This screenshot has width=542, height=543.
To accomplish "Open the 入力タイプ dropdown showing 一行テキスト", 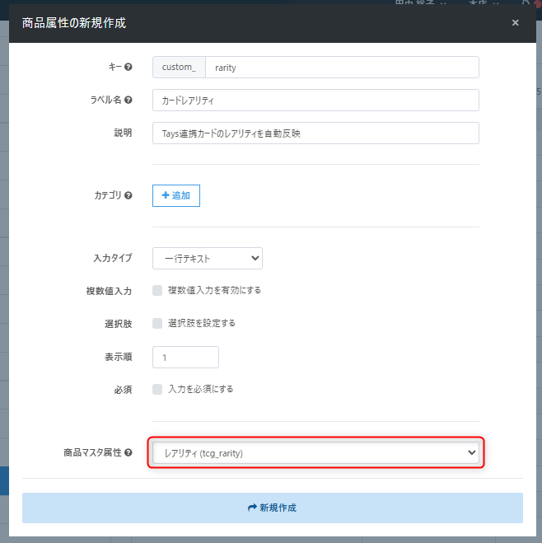I will point(208,259).
